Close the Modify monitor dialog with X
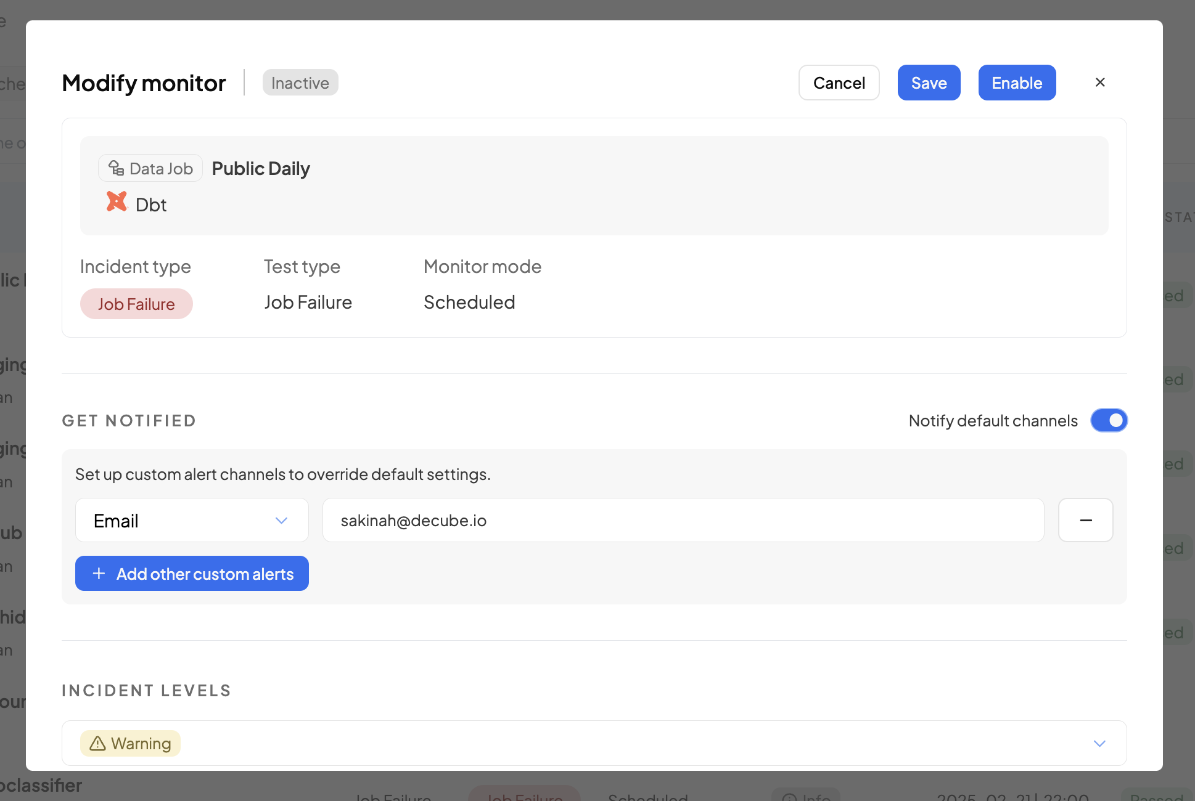Screen dimensions: 1195x801 [x=1099, y=83]
